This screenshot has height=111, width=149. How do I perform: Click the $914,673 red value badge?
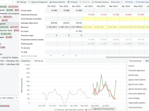pyautogui.click(x=8, y=17)
